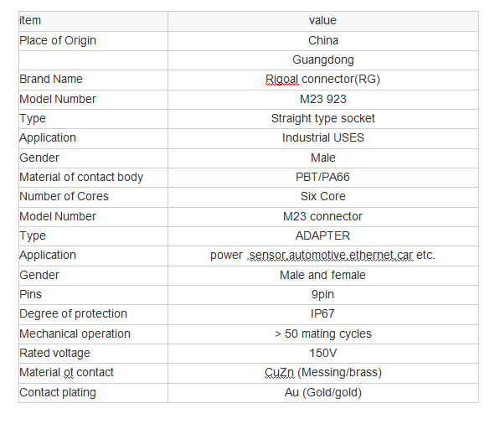Click the underlined 'CuZn' word
The height and width of the screenshot is (424, 500).
point(280,373)
